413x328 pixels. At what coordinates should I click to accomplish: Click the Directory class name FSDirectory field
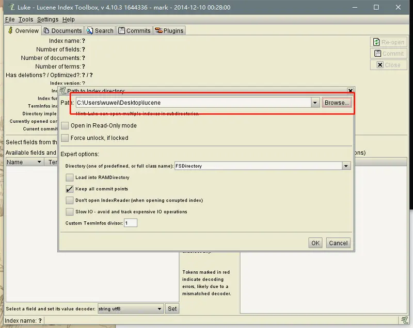tap(258, 166)
